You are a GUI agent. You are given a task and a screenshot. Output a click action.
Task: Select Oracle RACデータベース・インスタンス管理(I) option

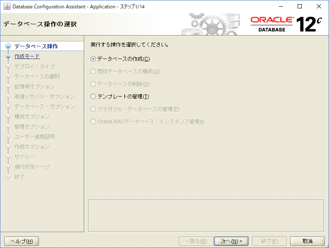click(147, 122)
